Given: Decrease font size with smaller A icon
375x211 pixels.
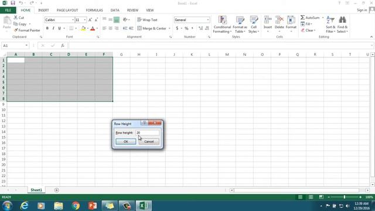Looking at the screenshot, I should coord(96,20).
